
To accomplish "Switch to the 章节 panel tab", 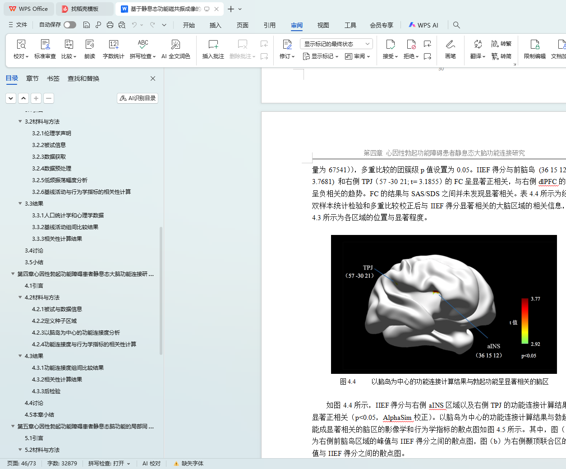I will tap(32, 78).
